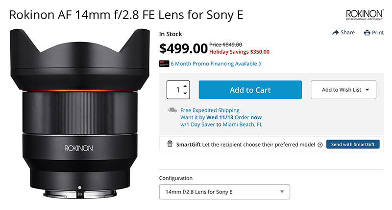392x210 pixels.
Task: Click the Holiday Savings $350.00 text
Action: (x=239, y=51)
